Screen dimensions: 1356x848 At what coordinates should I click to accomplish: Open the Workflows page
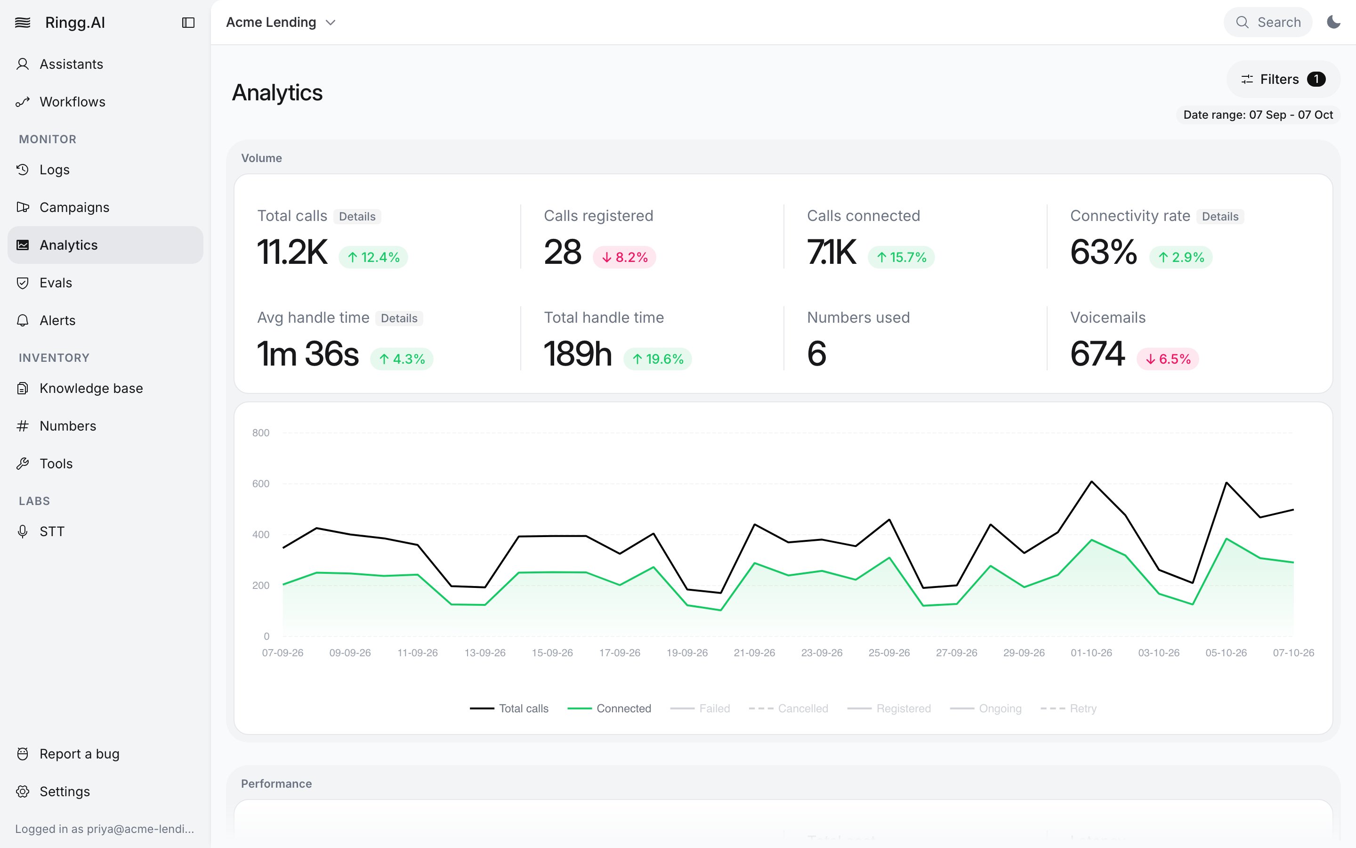tap(105, 101)
